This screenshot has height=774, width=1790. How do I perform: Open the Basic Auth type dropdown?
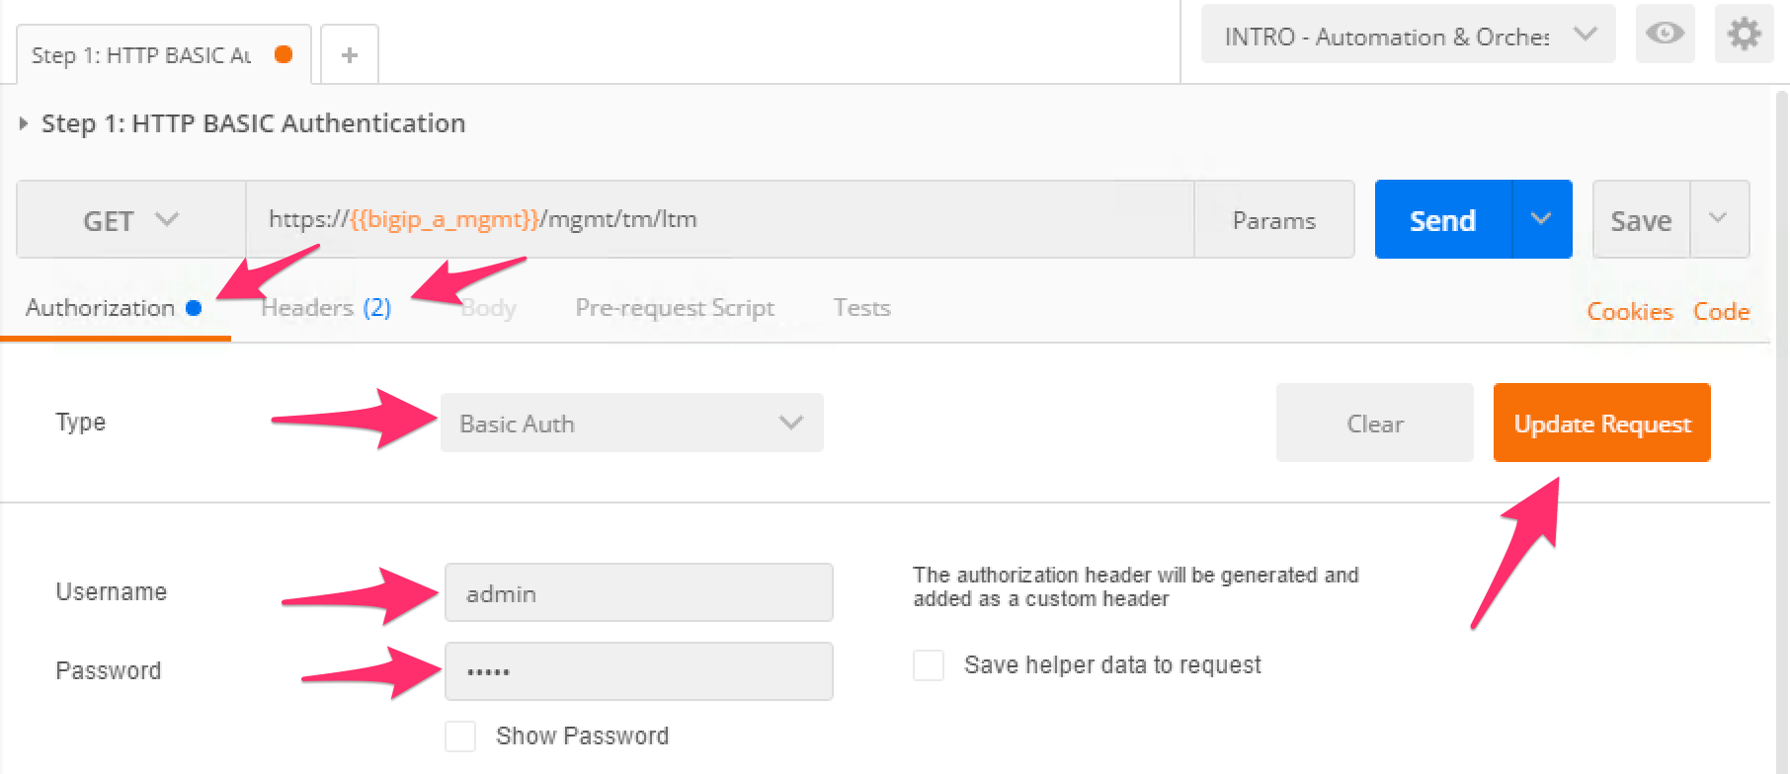631,424
